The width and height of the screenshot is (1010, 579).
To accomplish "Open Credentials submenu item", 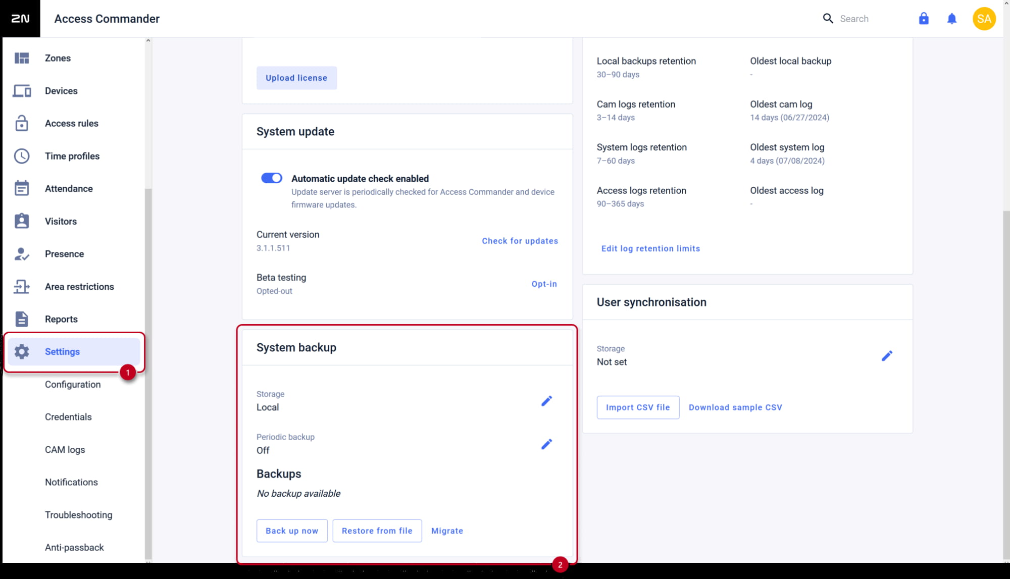I will point(68,417).
